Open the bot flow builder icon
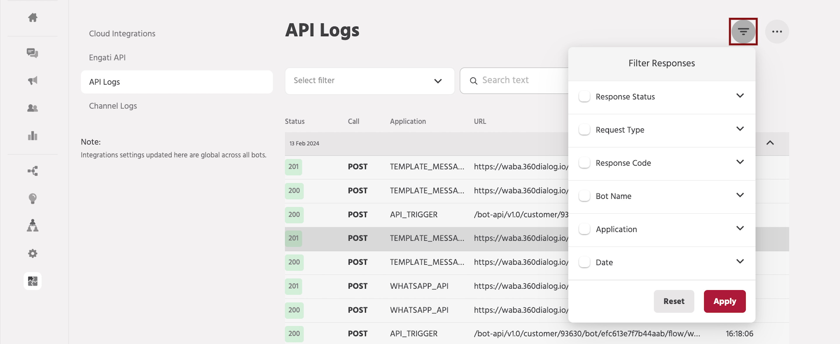This screenshot has height=344, width=840. coord(33,171)
